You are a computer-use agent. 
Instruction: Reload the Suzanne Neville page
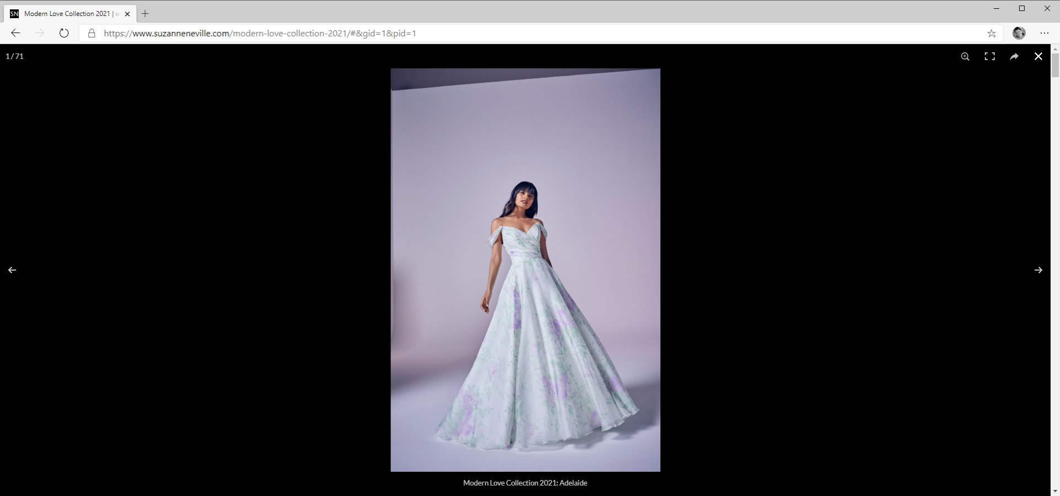64,33
